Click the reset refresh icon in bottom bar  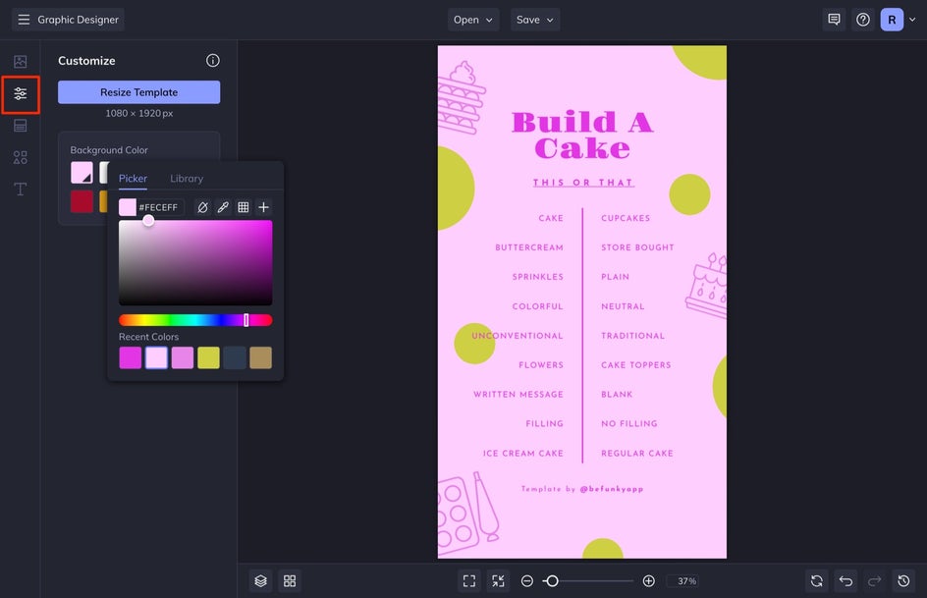pos(817,581)
